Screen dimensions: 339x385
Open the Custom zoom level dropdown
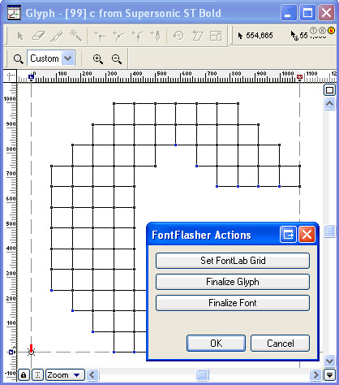coord(67,58)
